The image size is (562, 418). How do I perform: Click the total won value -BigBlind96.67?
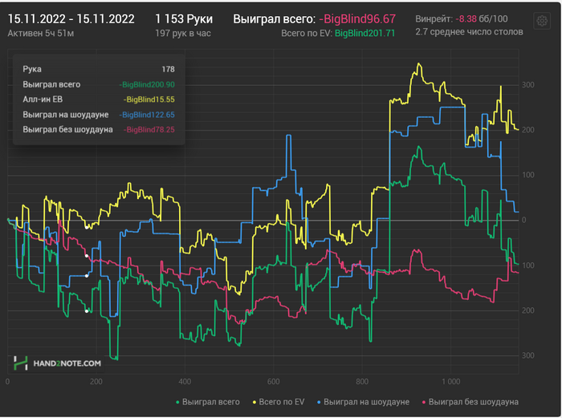click(x=357, y=18)
